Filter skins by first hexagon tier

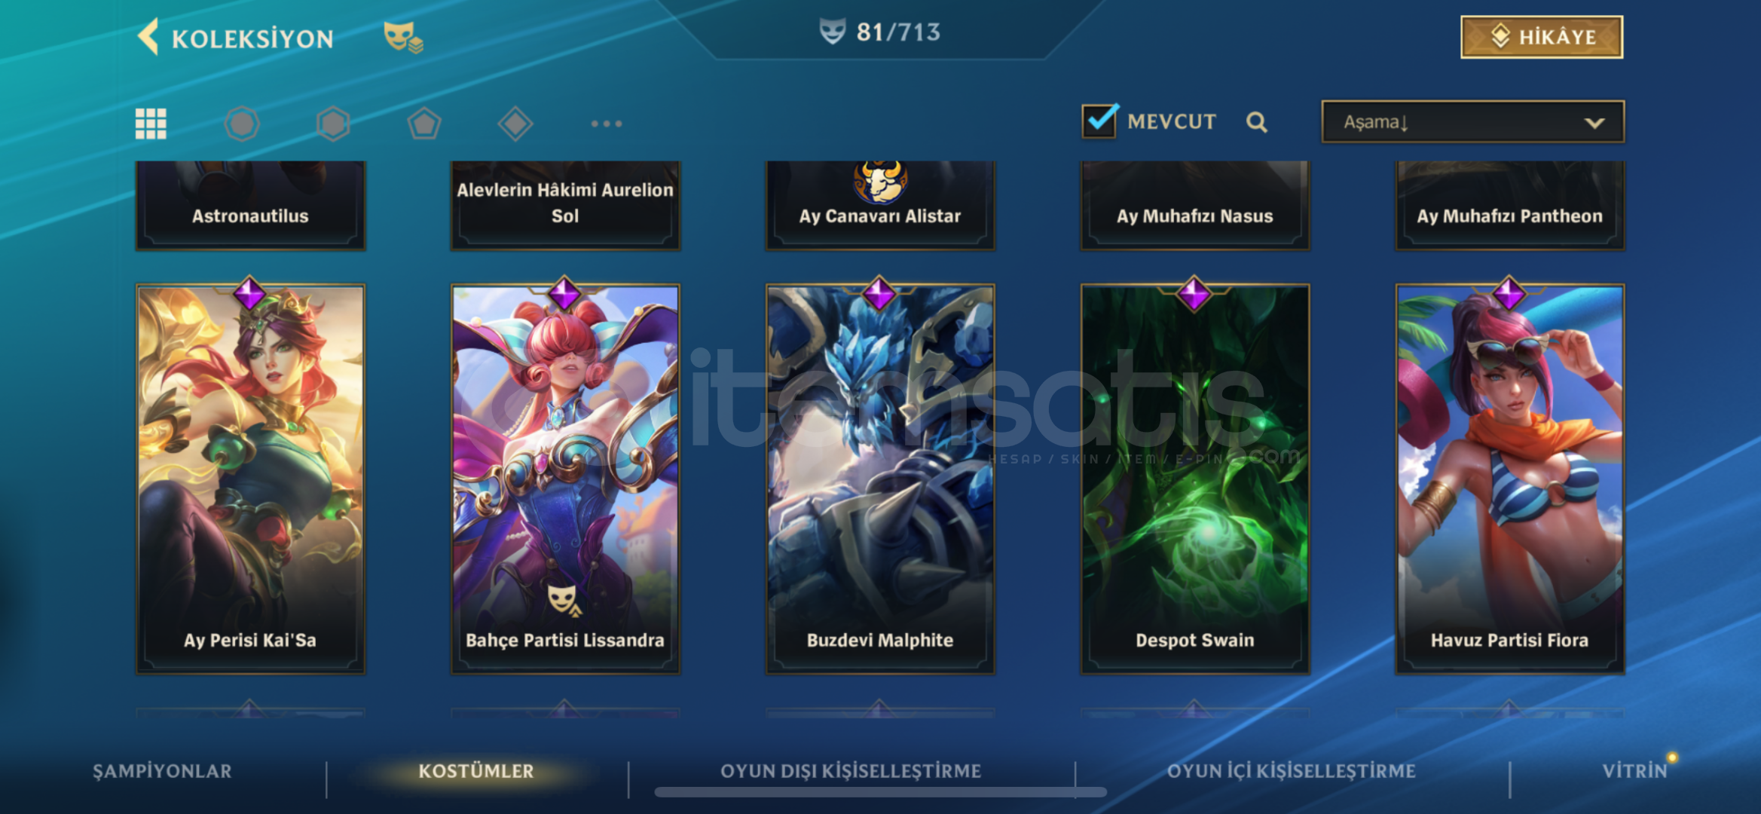[242, 124]
